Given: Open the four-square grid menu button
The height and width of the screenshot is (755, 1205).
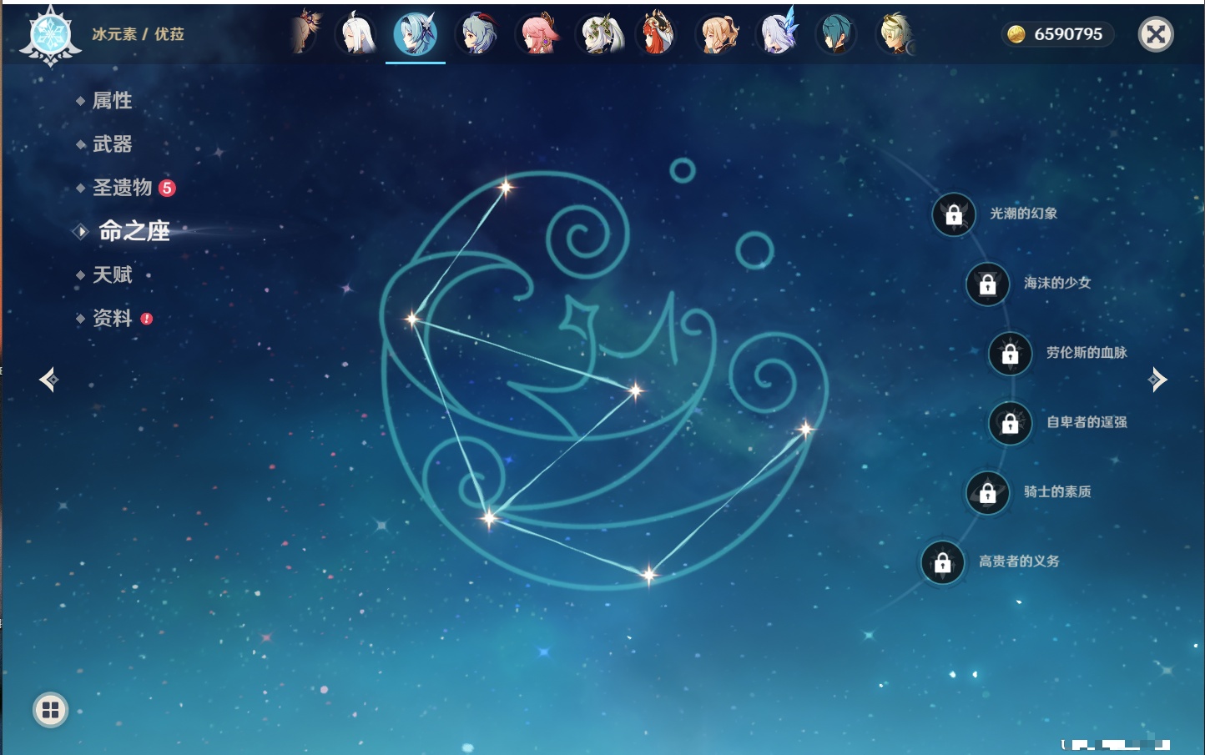Looking at the screenshot, I should coord(50,710).
